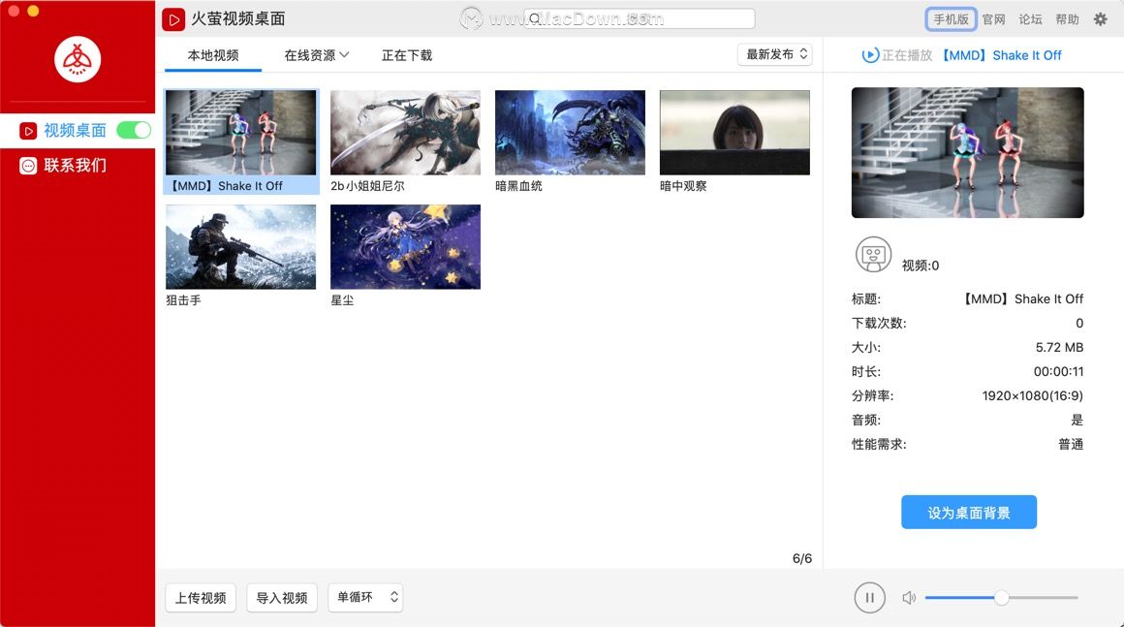Click the app play icon in the title bar
Screen dimensions: 1124x627
click(173, 18)
